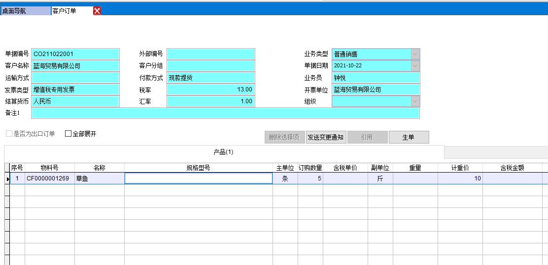Close the 客户订单 tab with red X

click(x=97, y=11)
